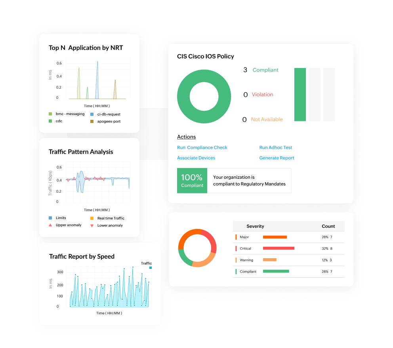Select the Critical severity row label
Viewport: 393px width, 348px height.
(245, 248)
